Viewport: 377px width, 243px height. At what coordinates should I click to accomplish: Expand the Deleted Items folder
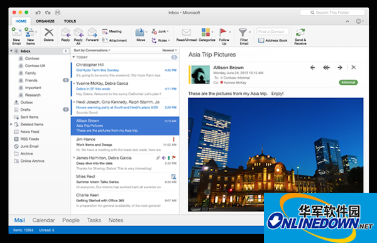[11, 124]
